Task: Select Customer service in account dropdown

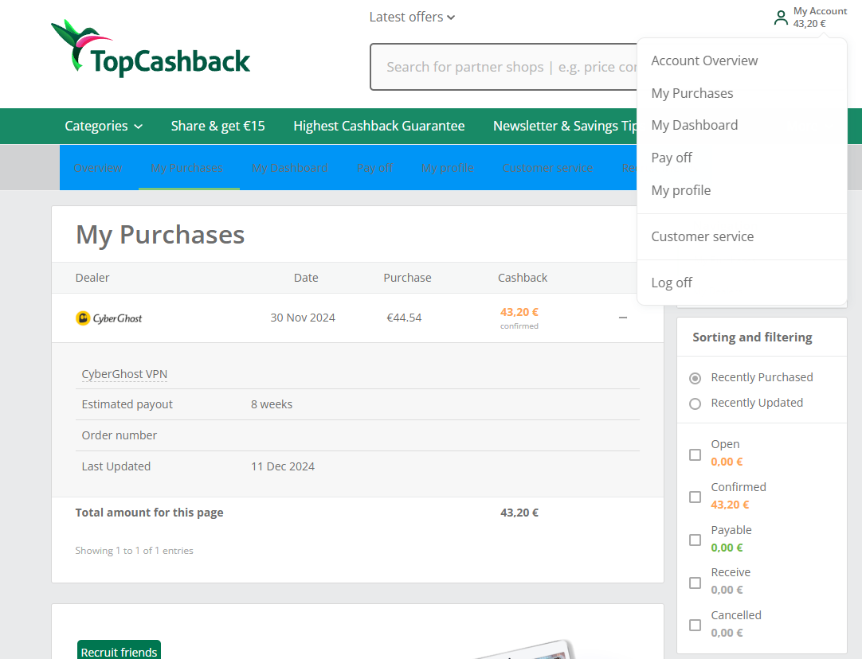Action: (702, 236)
